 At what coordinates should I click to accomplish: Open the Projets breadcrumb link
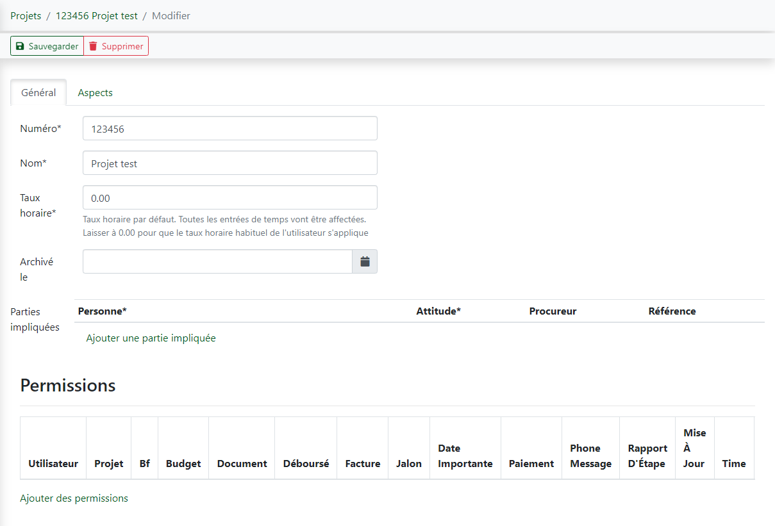point(26,15)
